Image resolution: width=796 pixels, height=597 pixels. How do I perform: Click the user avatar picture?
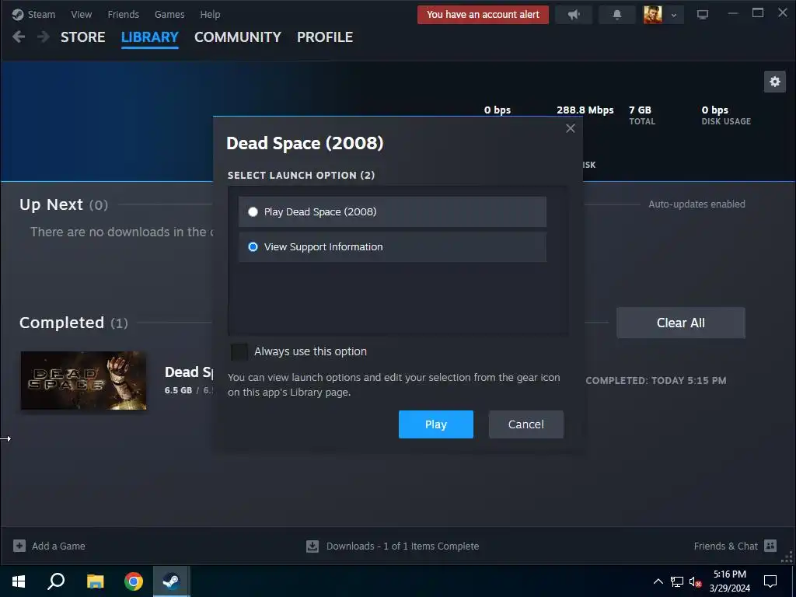[x=653, y=15]
